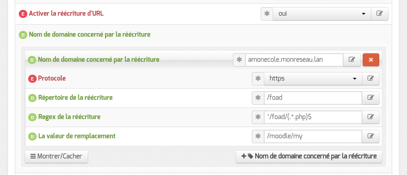Image resolution: width=407 pixels, height=175 pixels.
Task: Click edit icon beside the Regex field
Action: click(371, 117)
